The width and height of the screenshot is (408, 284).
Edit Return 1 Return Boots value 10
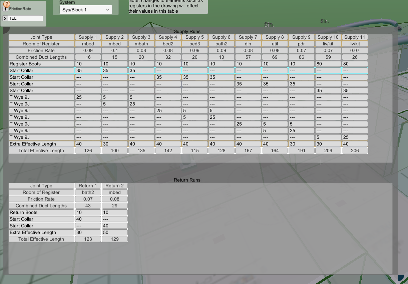click(88, 212)
